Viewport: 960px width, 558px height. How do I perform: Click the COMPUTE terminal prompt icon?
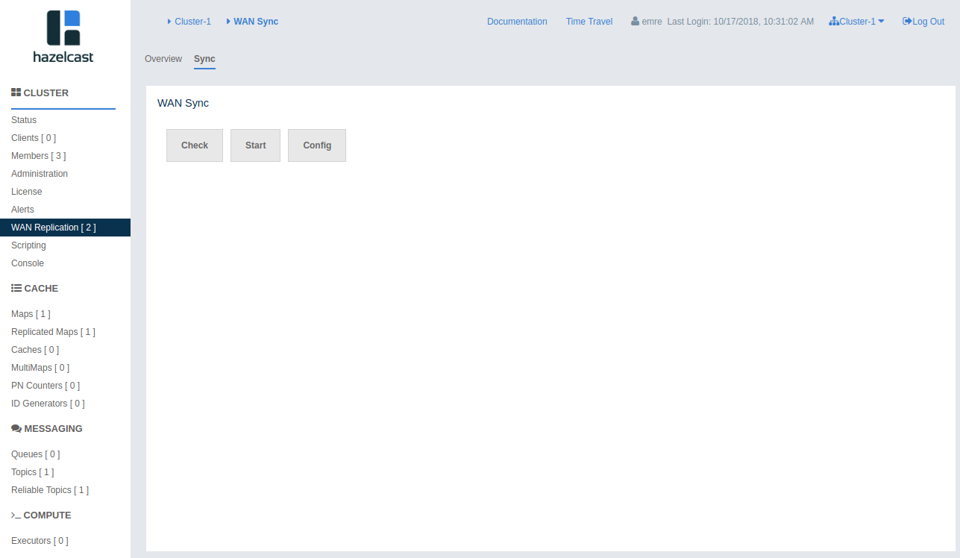(x=16, y=515)
